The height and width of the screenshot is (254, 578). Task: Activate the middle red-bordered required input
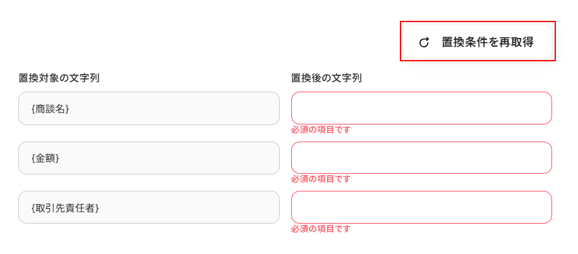421,157
